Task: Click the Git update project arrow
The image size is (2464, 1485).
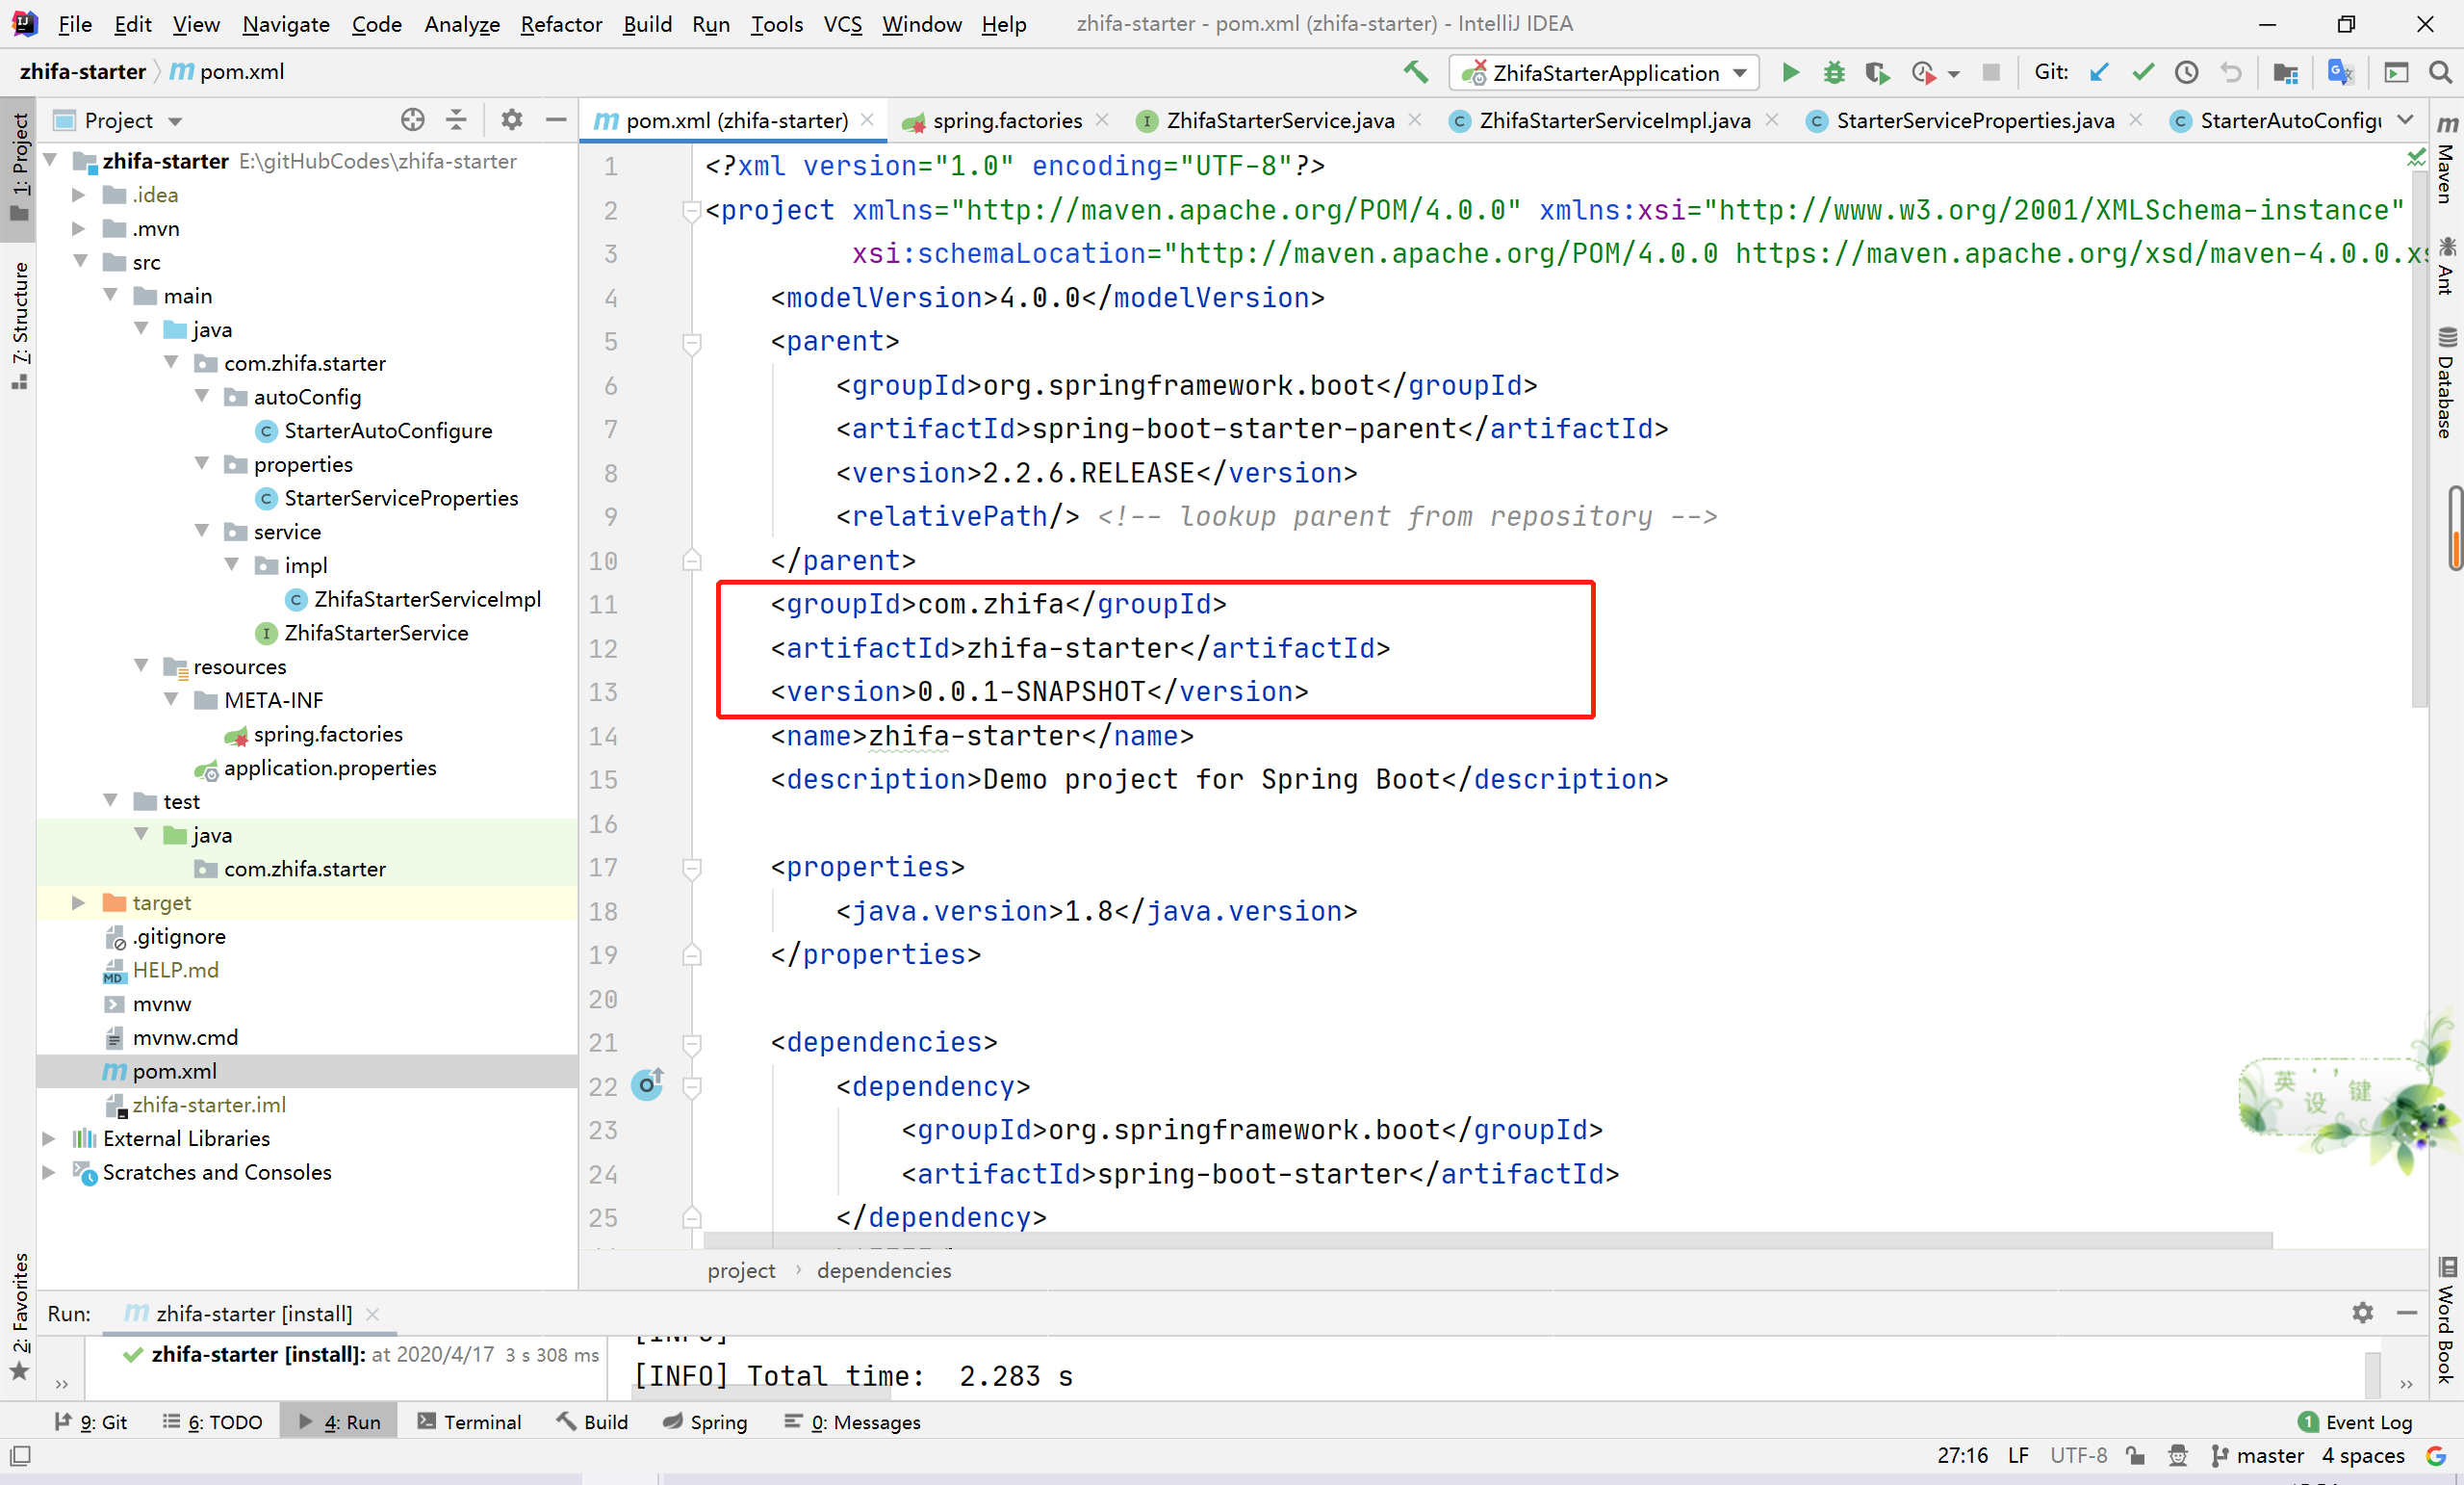Action: click(x=2099, y=72)
